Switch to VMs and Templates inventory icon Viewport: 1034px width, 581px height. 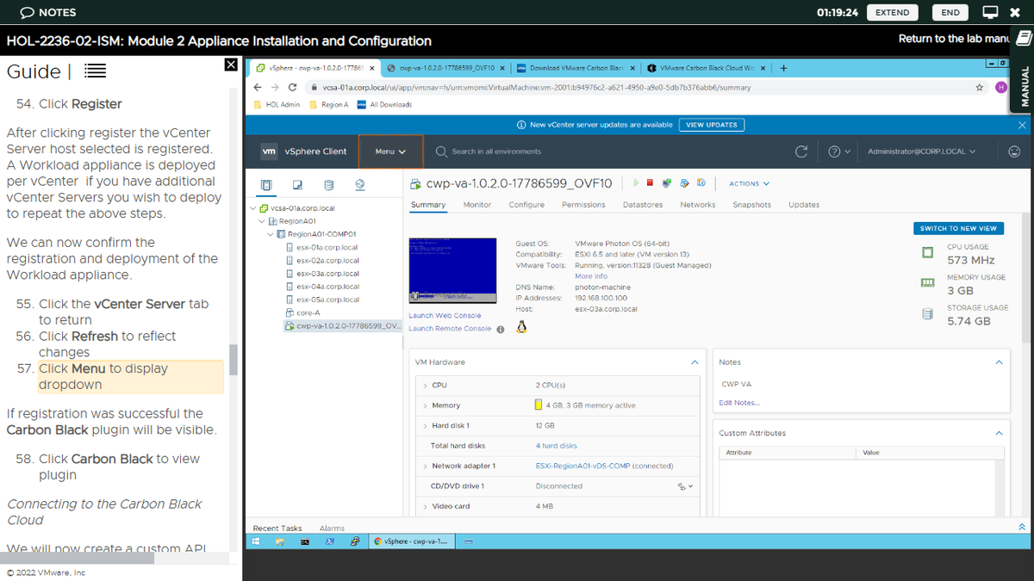(x=297, y=184)
